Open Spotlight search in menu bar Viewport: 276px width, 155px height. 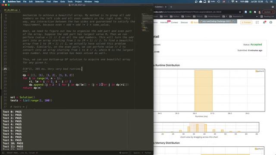[267, 2]
